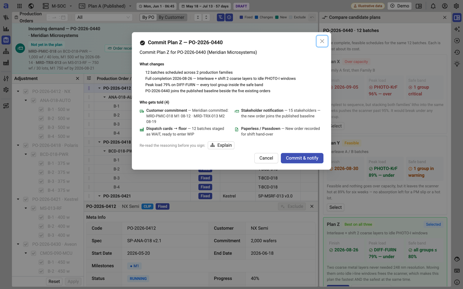Screen dimensions: 463x289
Task: Open the apps grid launcher icon
Action: 19,6
